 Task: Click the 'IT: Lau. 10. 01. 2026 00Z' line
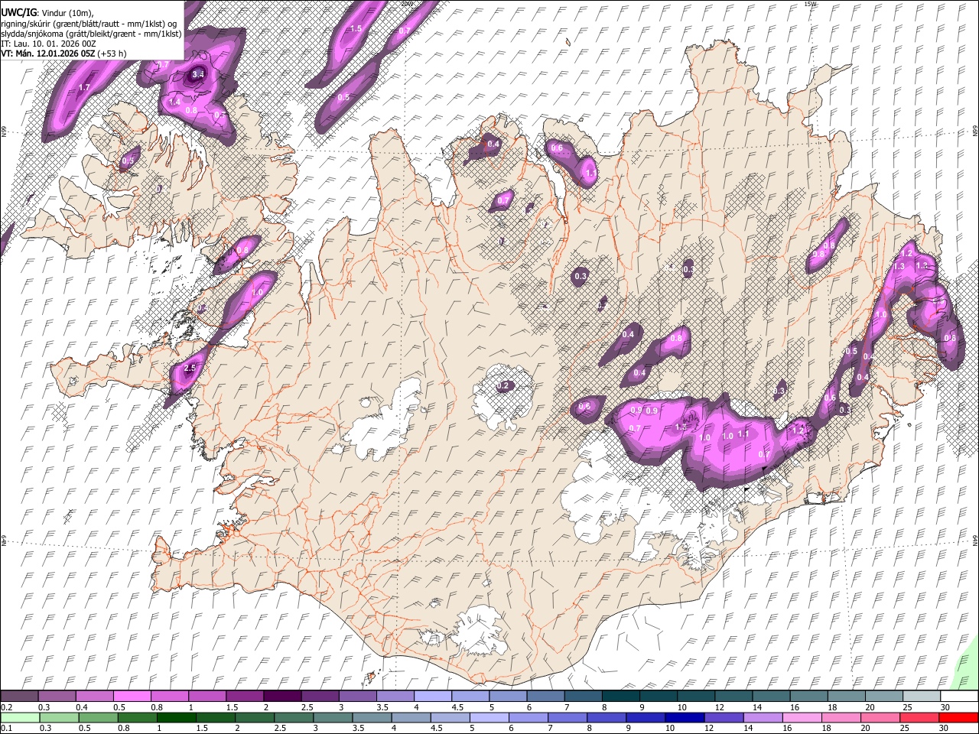[x=48, y=44]
